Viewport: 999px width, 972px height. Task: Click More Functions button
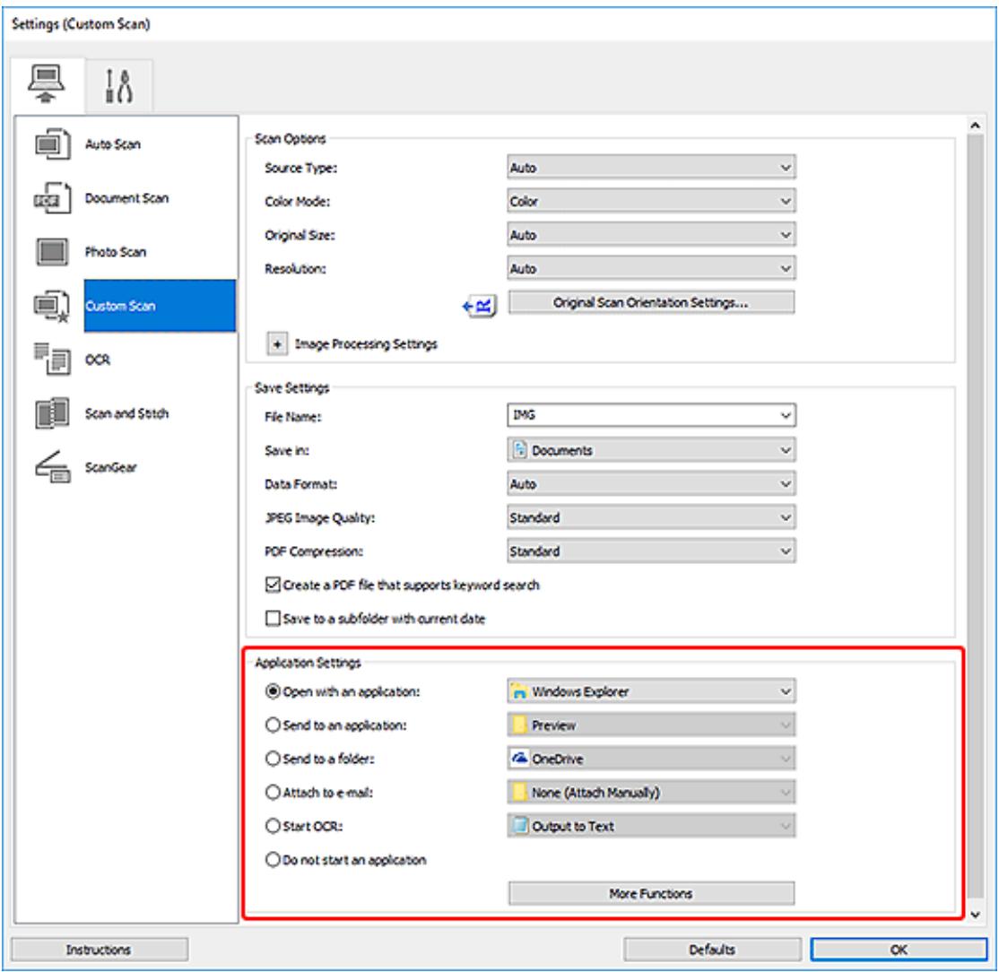(x=651, y=894)
